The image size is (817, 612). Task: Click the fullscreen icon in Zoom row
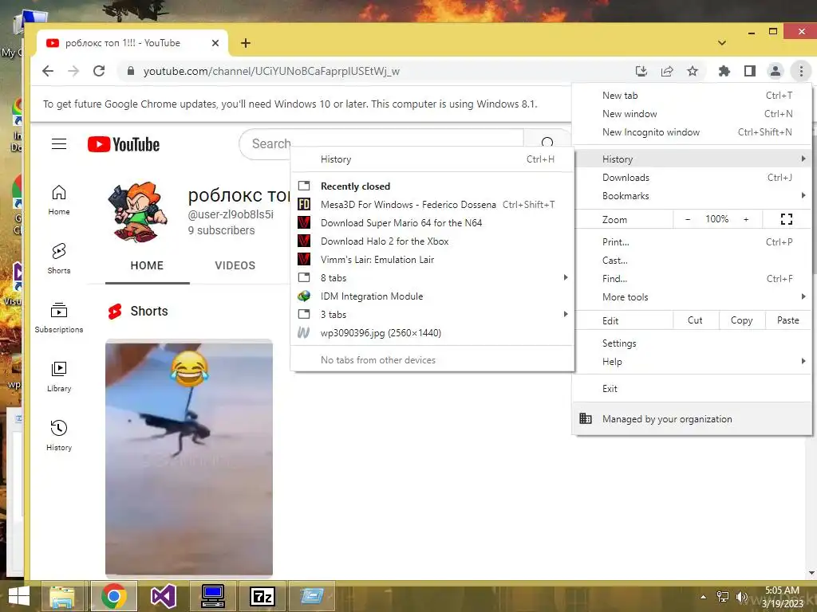pos(786,219)
